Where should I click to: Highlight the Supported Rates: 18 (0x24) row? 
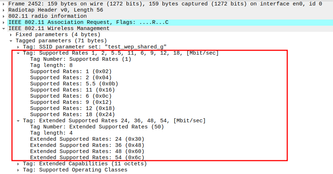pyautogui.click(x=72, y=115)
